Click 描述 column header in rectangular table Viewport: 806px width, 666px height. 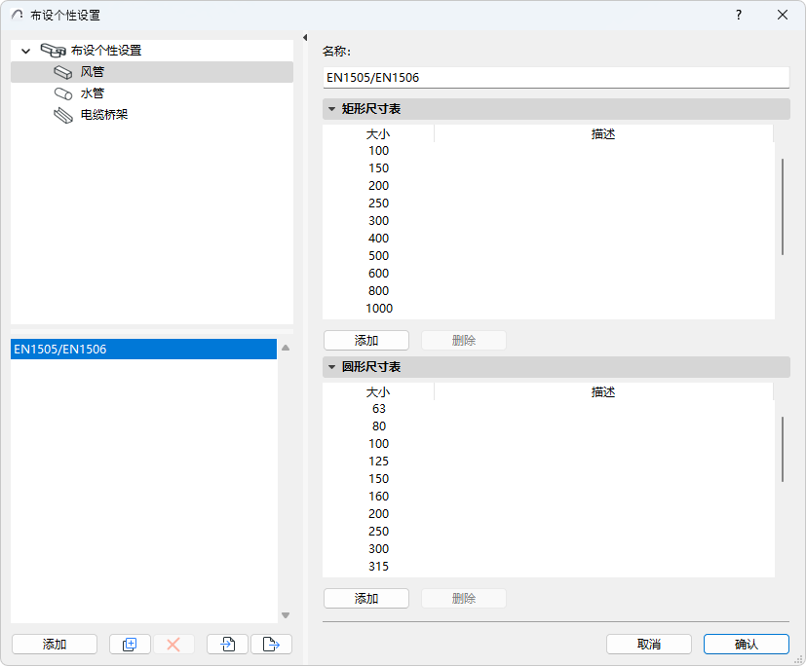tap(603, 134)
